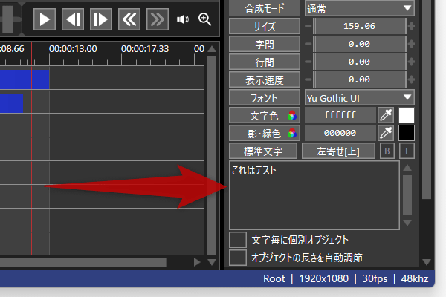Decrease サイズ with the minus icon
Screen dimensions: 446x297
308,26
